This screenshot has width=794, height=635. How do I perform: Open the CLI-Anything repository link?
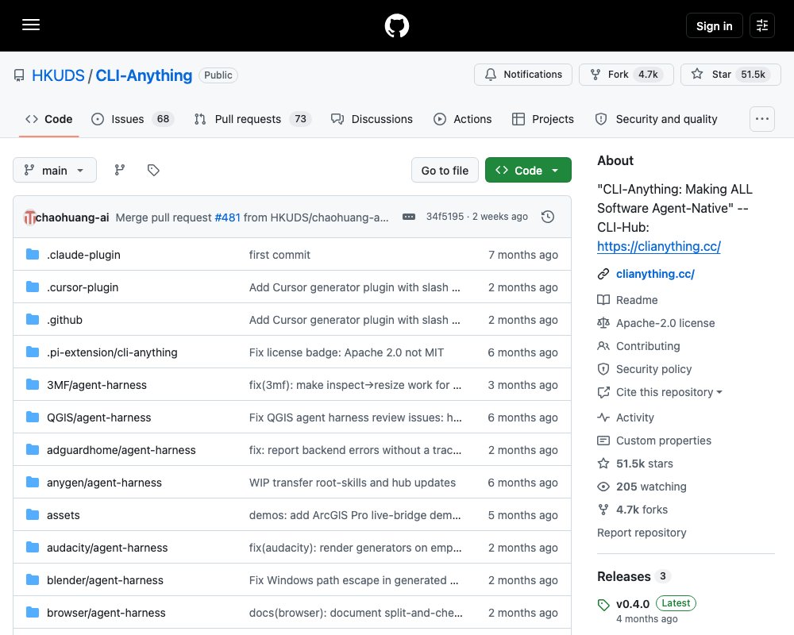(144, 75)
